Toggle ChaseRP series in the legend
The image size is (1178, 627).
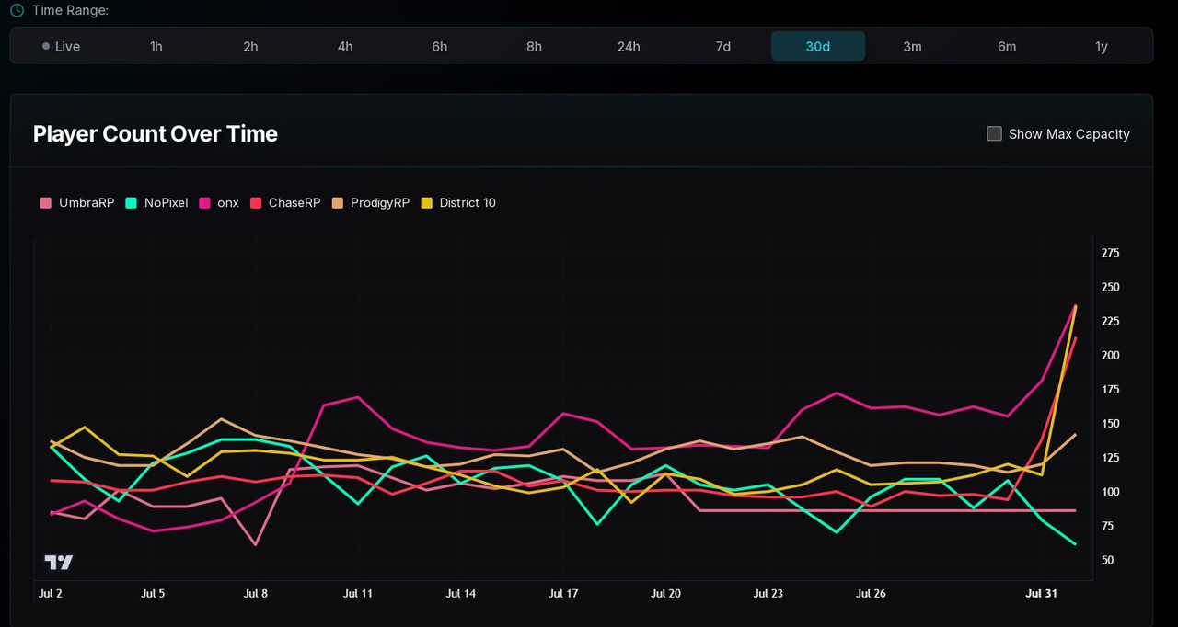pyautogui.click(x=285, y=202)
